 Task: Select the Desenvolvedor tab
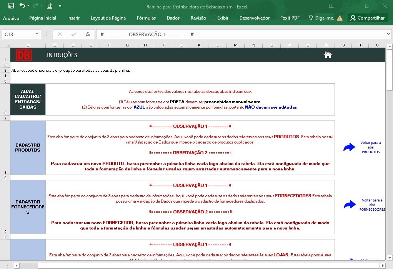[255, 18]
